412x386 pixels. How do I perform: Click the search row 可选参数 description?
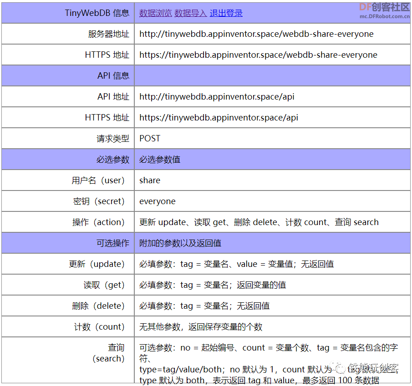pyautogui.click(x=269, y=364)
